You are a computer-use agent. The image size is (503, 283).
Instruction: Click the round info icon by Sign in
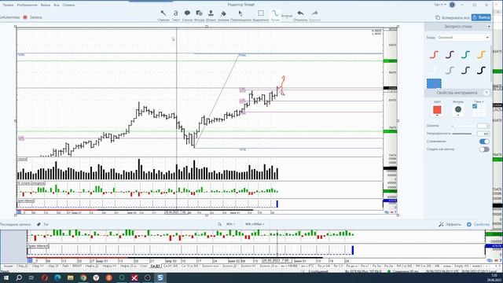(x=452, y=5)
